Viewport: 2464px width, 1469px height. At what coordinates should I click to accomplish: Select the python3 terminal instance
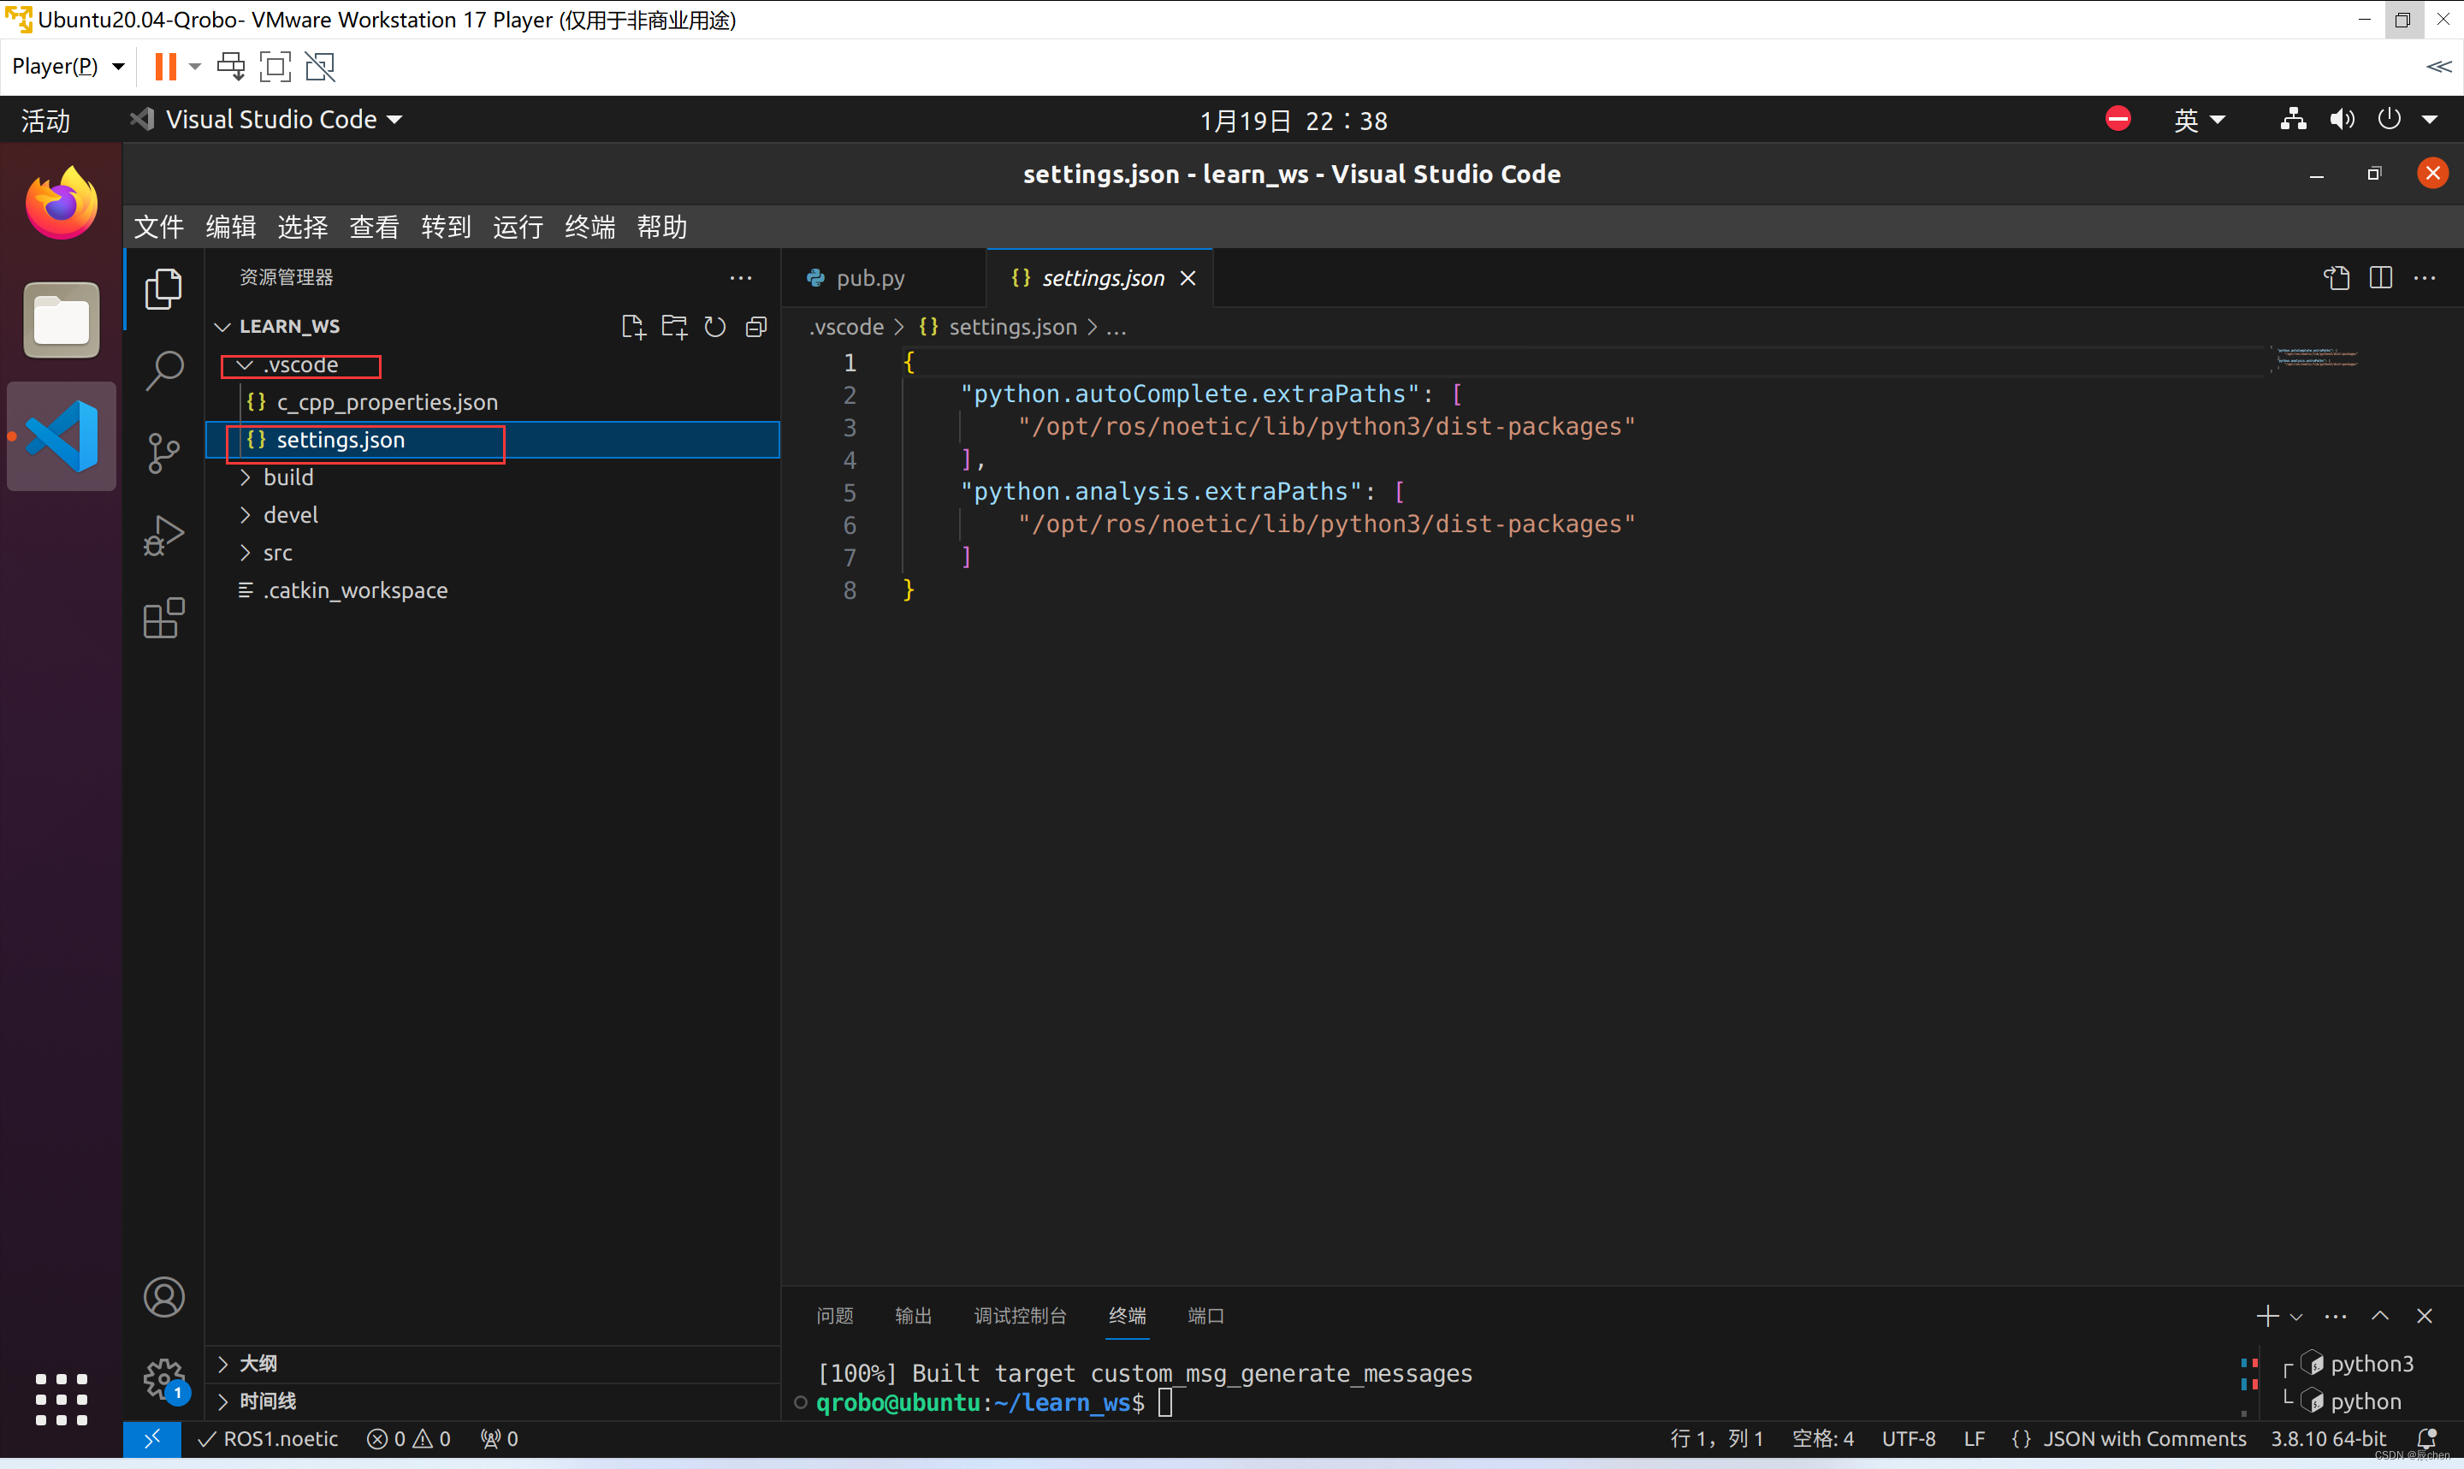tap(2359, 1363)
